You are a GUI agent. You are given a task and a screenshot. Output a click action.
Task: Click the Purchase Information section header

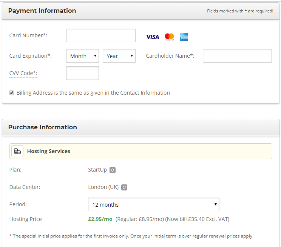42,127
